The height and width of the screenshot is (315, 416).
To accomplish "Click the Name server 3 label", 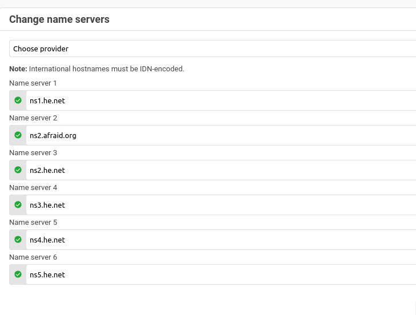I will 33,153.
